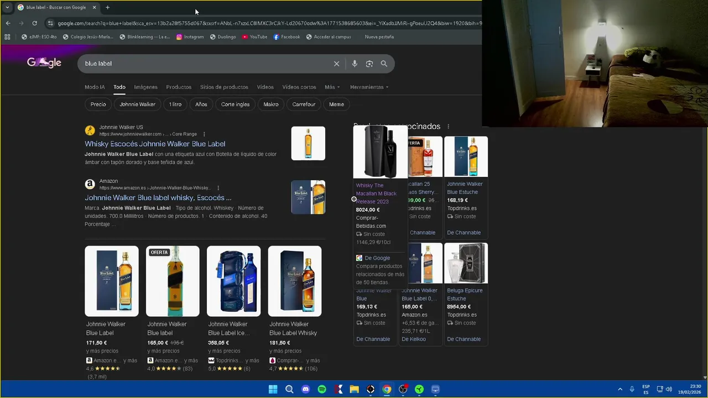Select the Imágenes tab
The image size is (708, 398).
(145, 87)
